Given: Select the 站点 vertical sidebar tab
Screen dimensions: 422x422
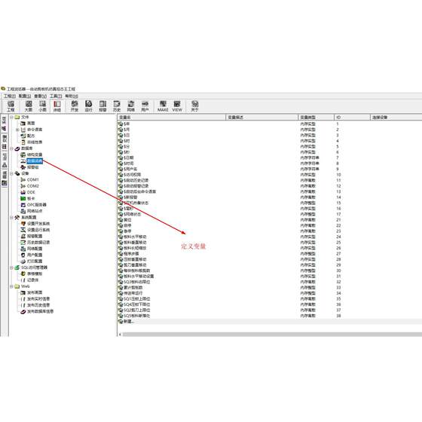Looking at the screenshot, I should [5, 161].
